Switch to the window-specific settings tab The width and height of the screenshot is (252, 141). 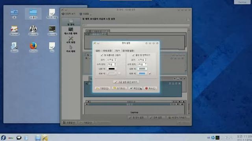[128, 51]
